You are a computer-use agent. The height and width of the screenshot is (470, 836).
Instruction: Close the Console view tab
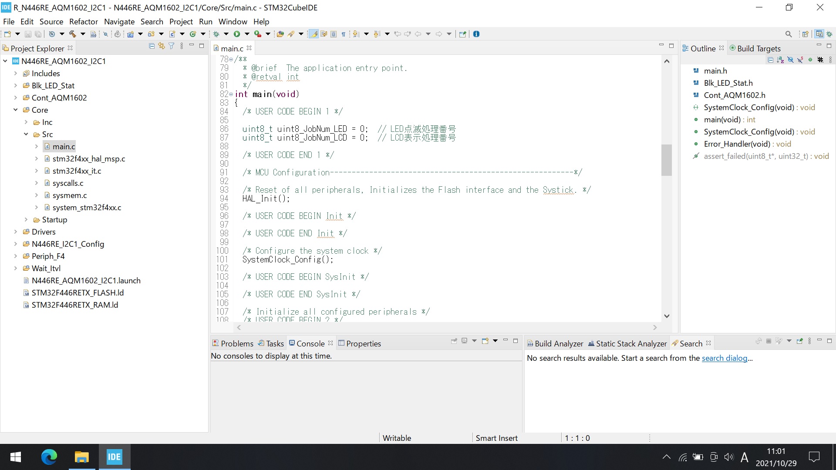(x=330, y=343)
